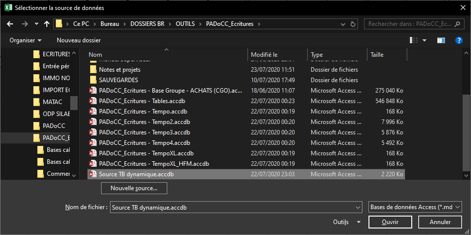Viewport: 471px width, 235px height.
Task: Change the view mode icon
Action: [x=414, y=40]
